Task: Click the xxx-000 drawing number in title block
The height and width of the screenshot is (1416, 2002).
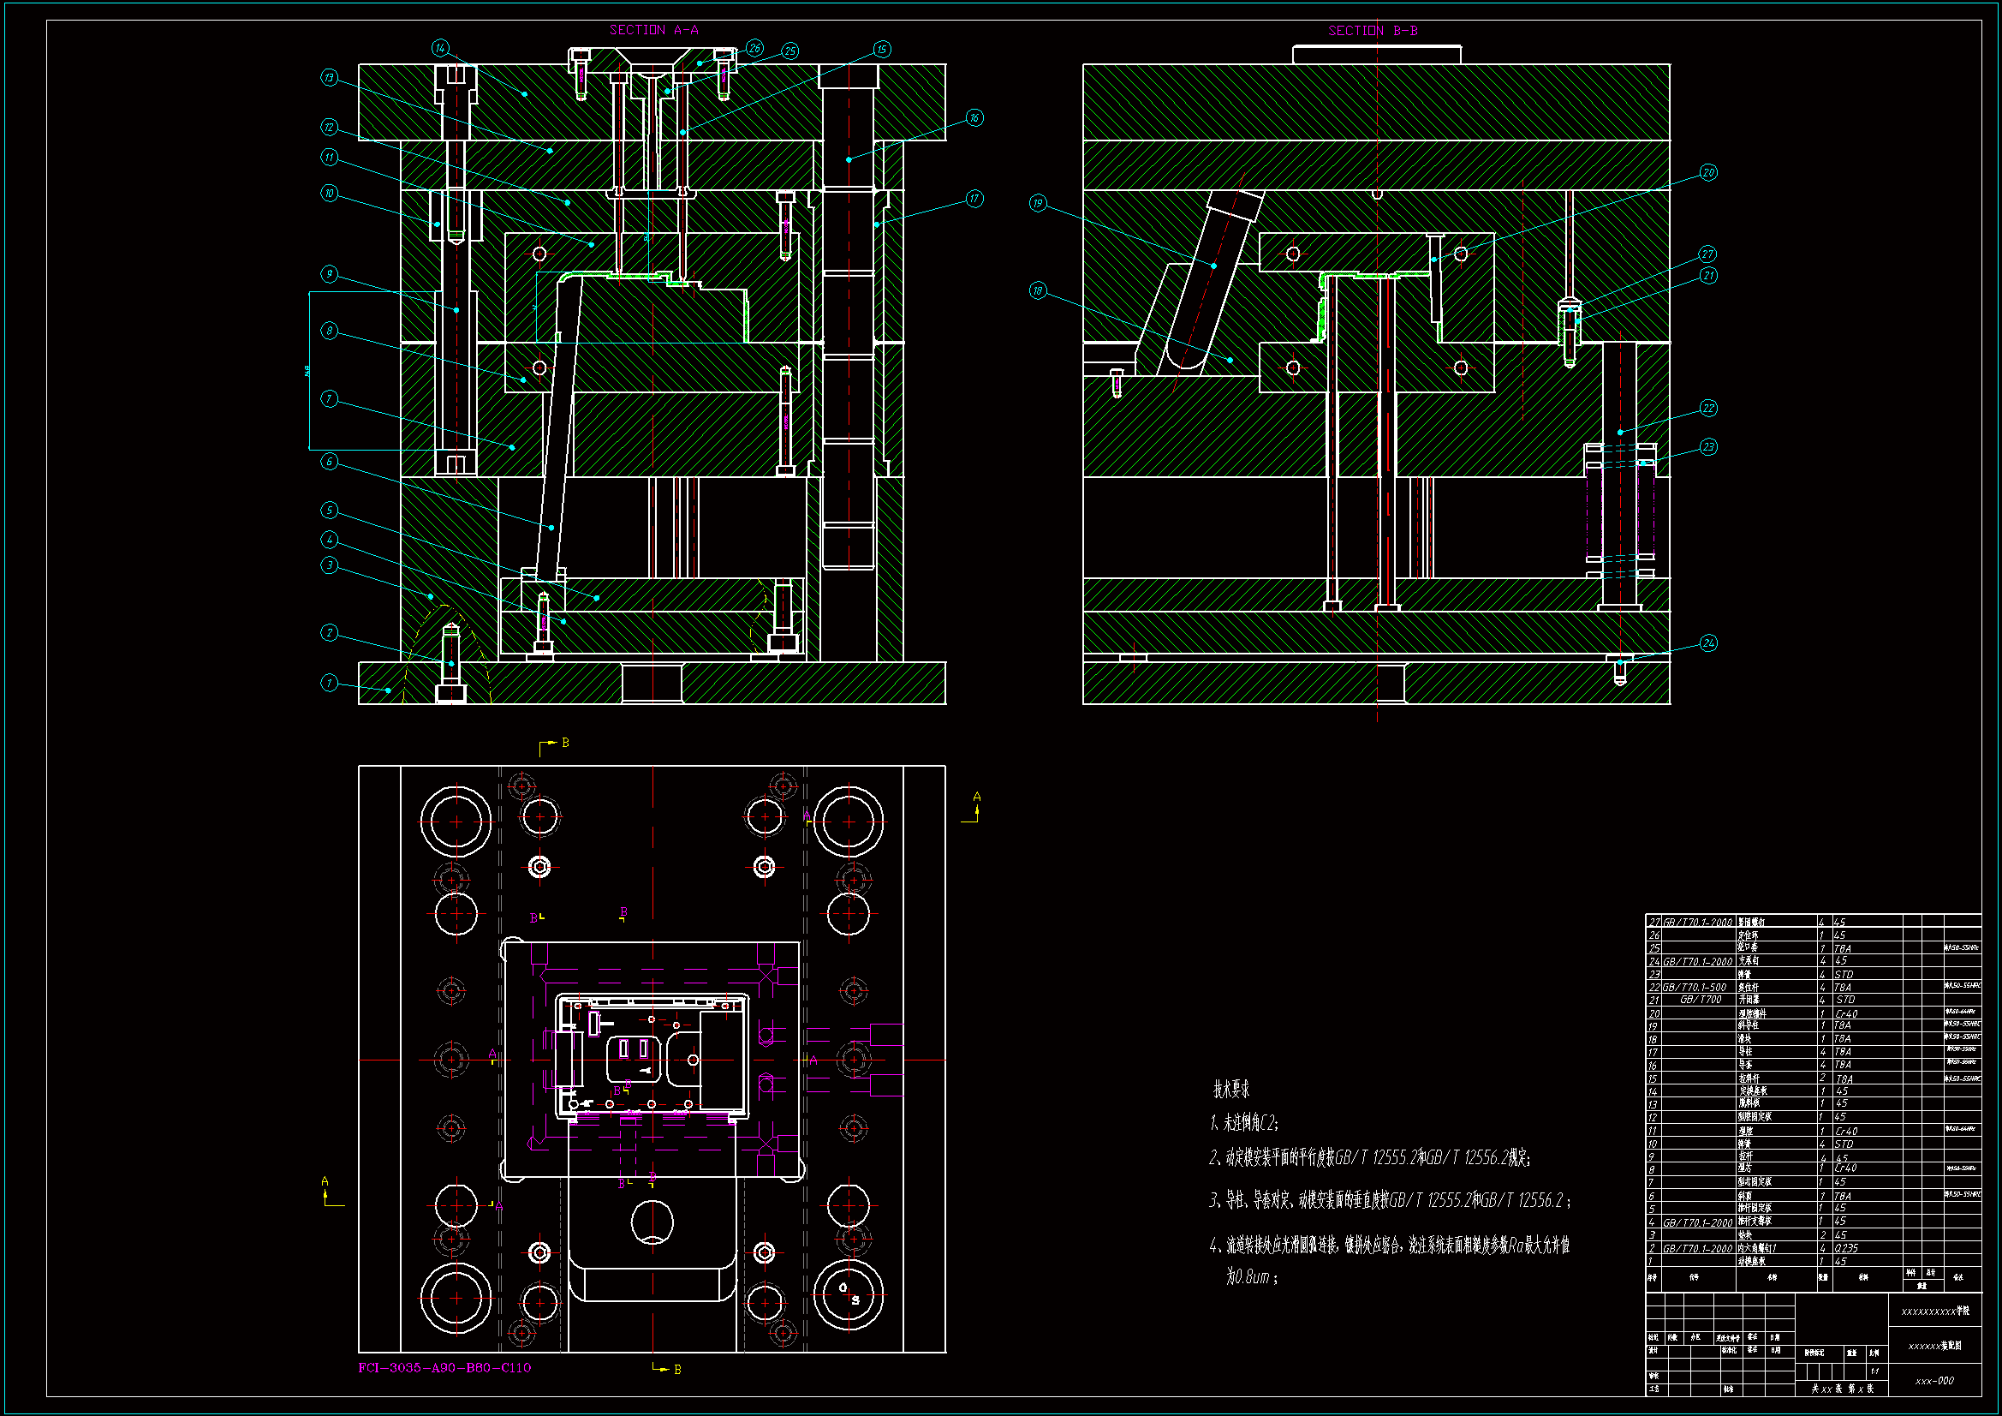Action: click(x=1934, y=1381)
